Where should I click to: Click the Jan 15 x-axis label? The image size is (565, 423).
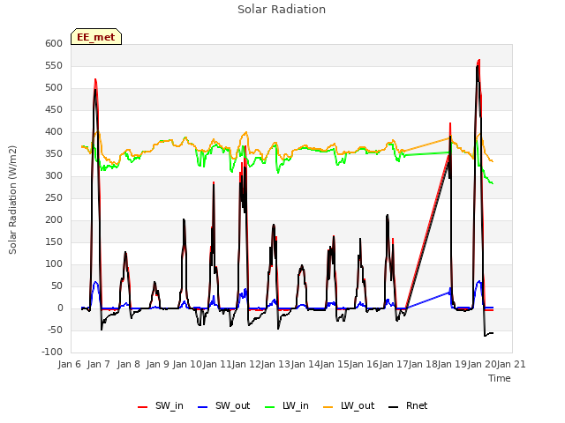[x=335, y=364]
